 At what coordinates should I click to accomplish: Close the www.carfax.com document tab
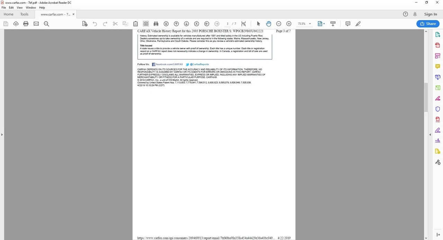[73, 14]
